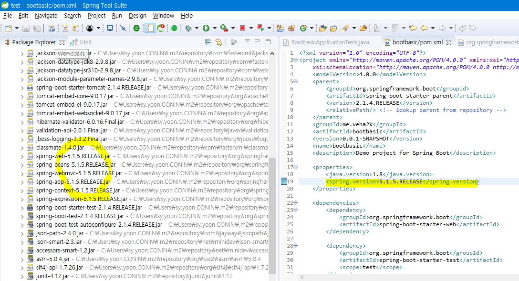Screen dimensions: 519x281
Task: Click the Search flashlight icon
Action: 345,28
